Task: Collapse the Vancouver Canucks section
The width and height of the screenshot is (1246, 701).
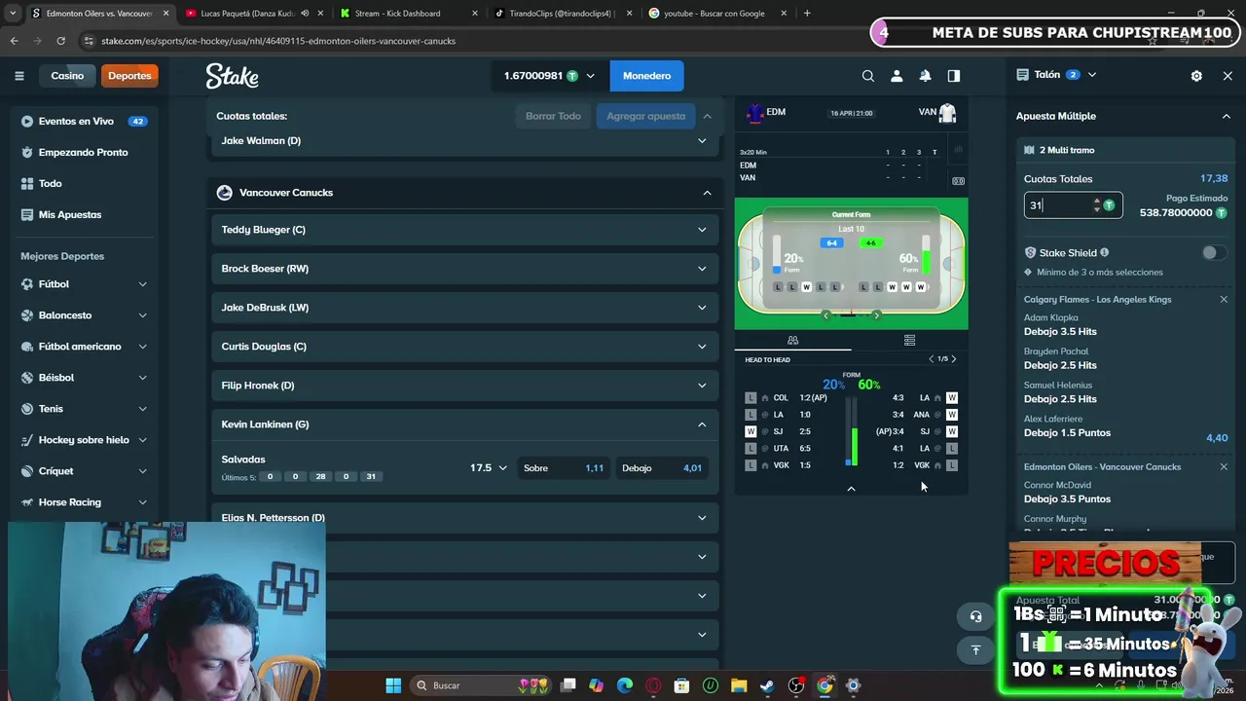Action: tap(708, 193)
